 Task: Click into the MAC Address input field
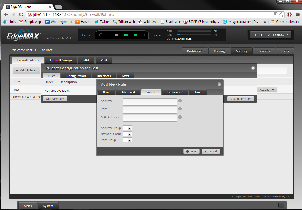[150, 118]
